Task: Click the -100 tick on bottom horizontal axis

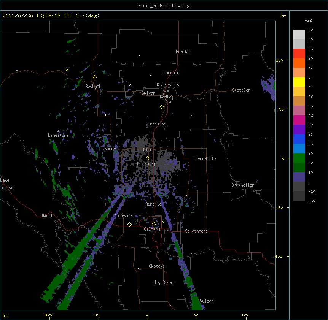Action: coord(48,315)
